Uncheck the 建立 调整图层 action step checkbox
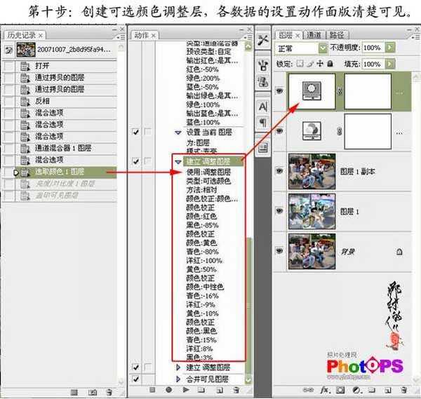Screen dimensions: 421x399 [136, 162]
